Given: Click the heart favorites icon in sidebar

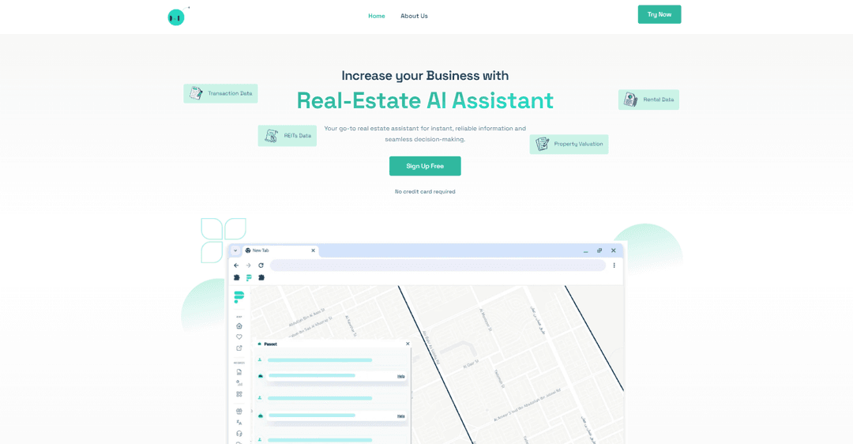Looking at the screenshot, I should click(x=239, y=337).
